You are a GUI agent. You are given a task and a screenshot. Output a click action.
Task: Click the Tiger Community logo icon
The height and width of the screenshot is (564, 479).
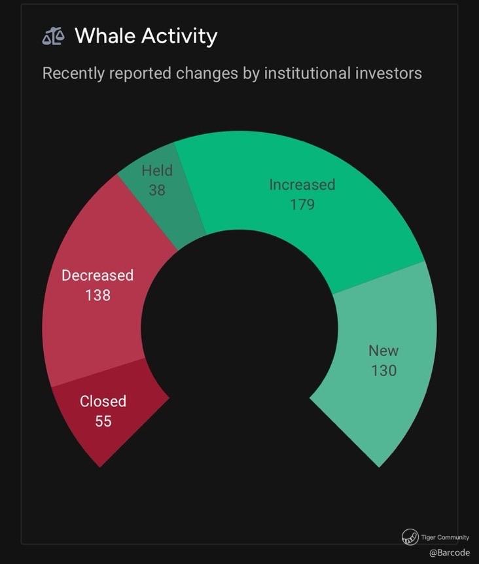pyautogui.click(x=410, y=537)
